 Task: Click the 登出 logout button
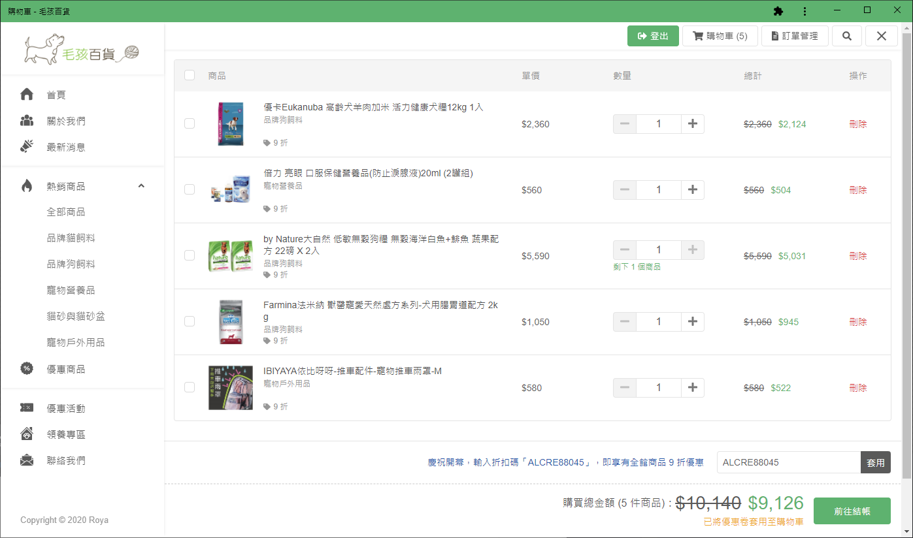[x=653, y=36]
